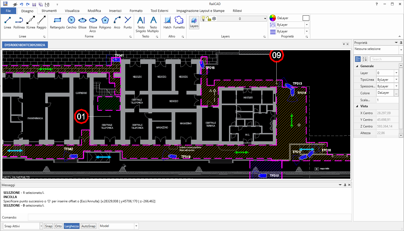
Task: Pick the Raggio ray tool
Action: (x=41, y=23)
